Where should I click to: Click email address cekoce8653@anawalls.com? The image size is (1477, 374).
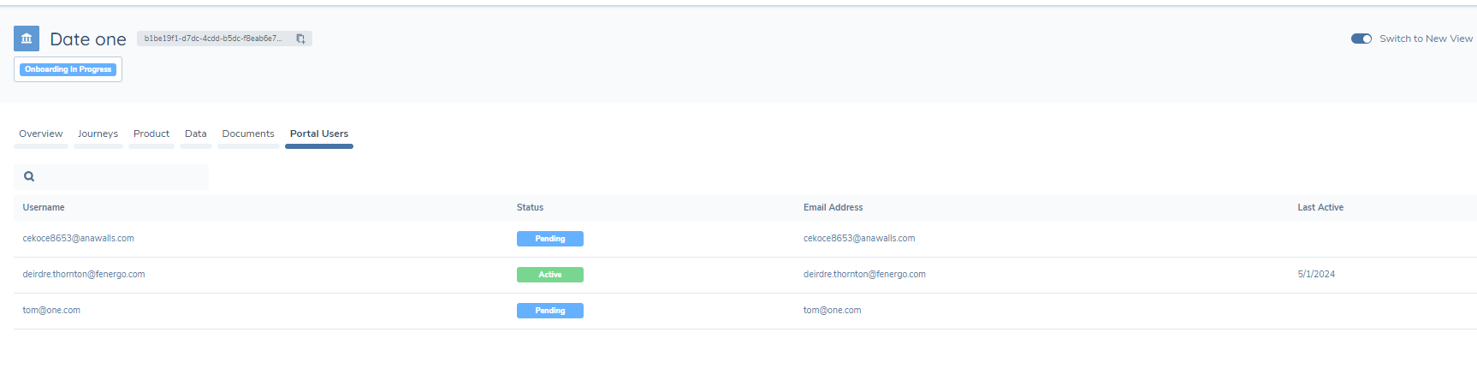859,239
